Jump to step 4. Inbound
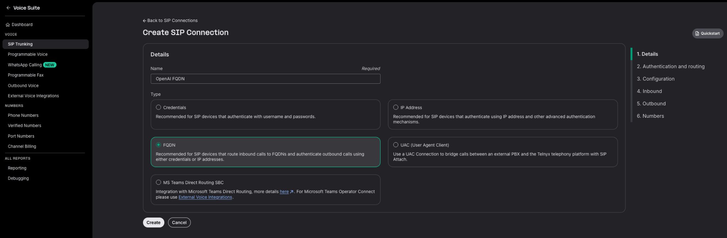727x238 pixels. coord(649,91)
